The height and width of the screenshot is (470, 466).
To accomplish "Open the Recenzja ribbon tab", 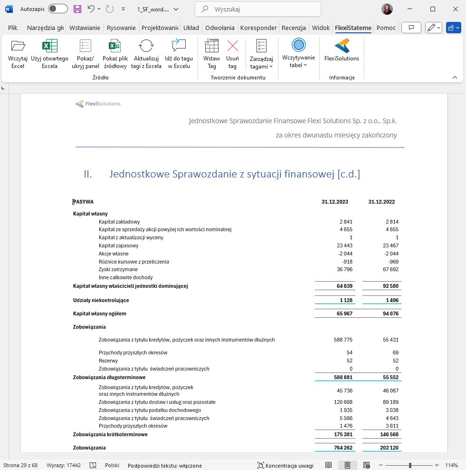I will point(293,28).
